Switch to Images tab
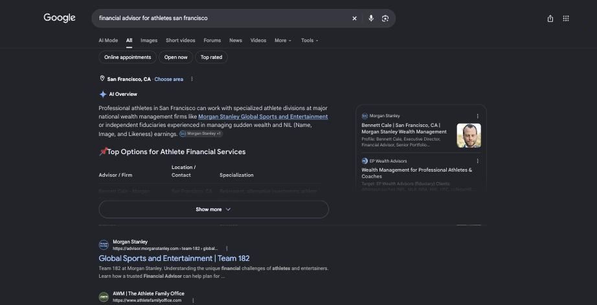The height and width of the screenshot is (305, 597). [149, 40]
